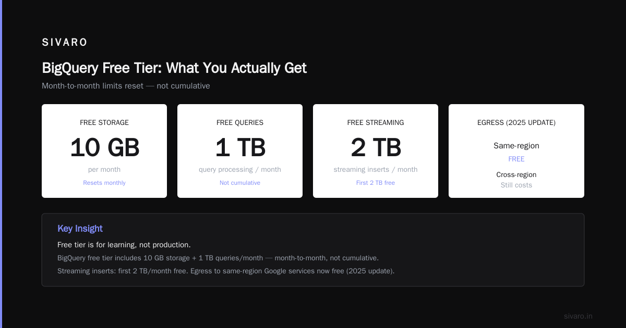The width and height of the screenshot is (626, 328).
Task: Click the 10 GB storage figure
Action: (x=104, y=148)
